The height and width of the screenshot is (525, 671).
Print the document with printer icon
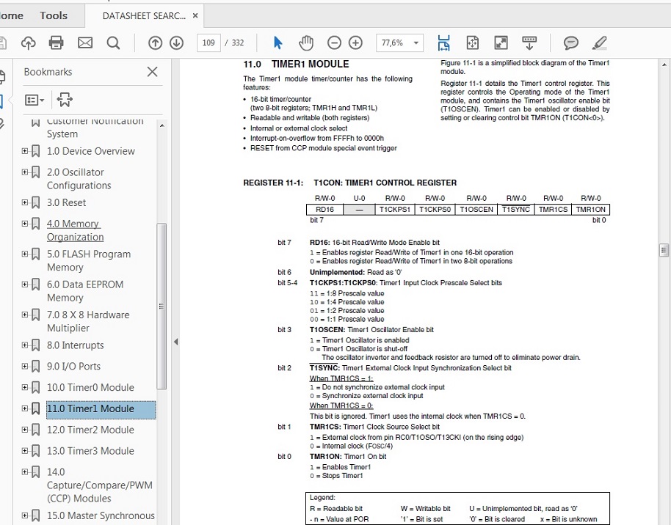click(56, 43)
